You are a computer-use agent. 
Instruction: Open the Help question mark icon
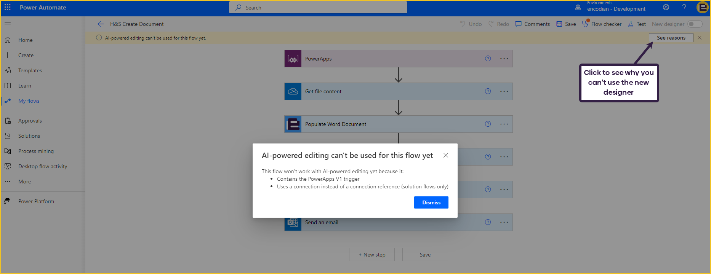(x=684, y=7)
